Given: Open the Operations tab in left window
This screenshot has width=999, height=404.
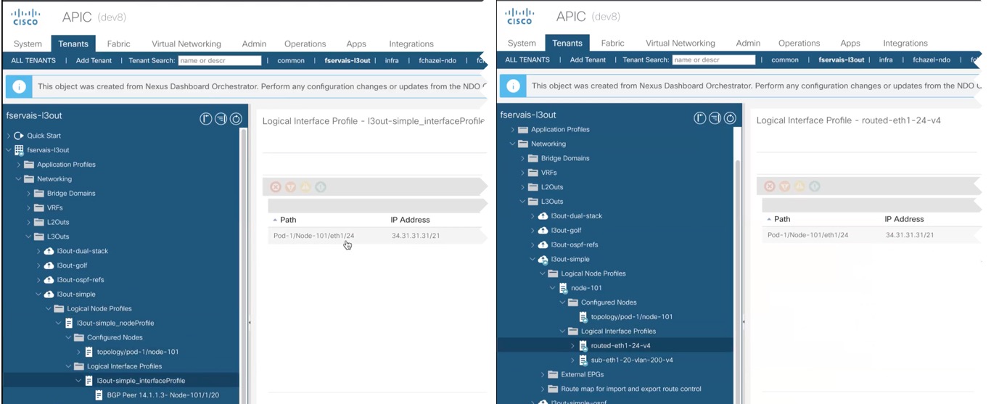Looking at the screenshot, I should pos(305,44).
